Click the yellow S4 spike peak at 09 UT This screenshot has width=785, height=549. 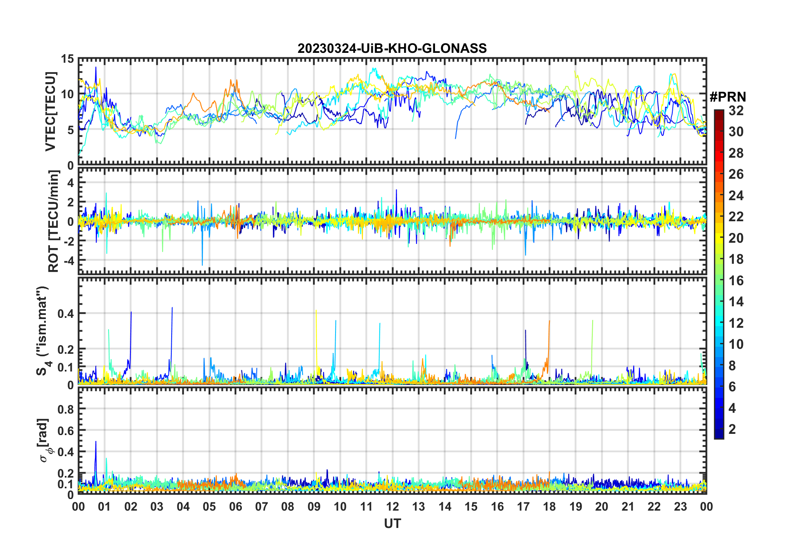coord(316,310)
